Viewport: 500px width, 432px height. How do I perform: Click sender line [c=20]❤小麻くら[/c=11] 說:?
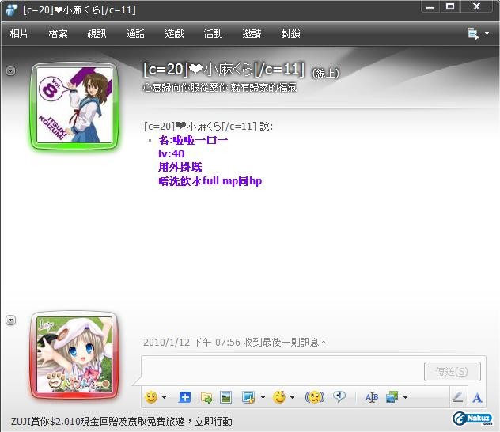point(208,127)
